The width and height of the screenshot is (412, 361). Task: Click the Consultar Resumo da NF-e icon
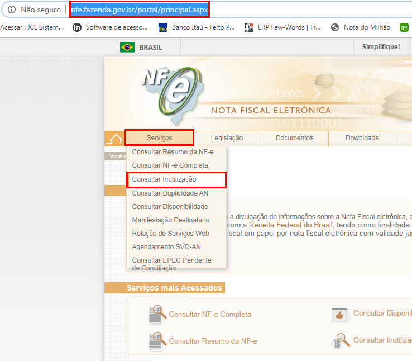157,341
